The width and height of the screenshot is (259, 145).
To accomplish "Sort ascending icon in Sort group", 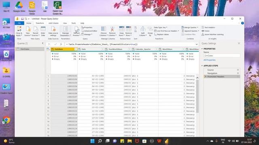I will pyautogui.click(x=136, y=28).
